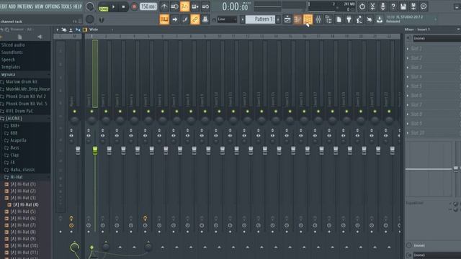
Task: Start one-click audio recording microphone
Action: tap(382, 6)
